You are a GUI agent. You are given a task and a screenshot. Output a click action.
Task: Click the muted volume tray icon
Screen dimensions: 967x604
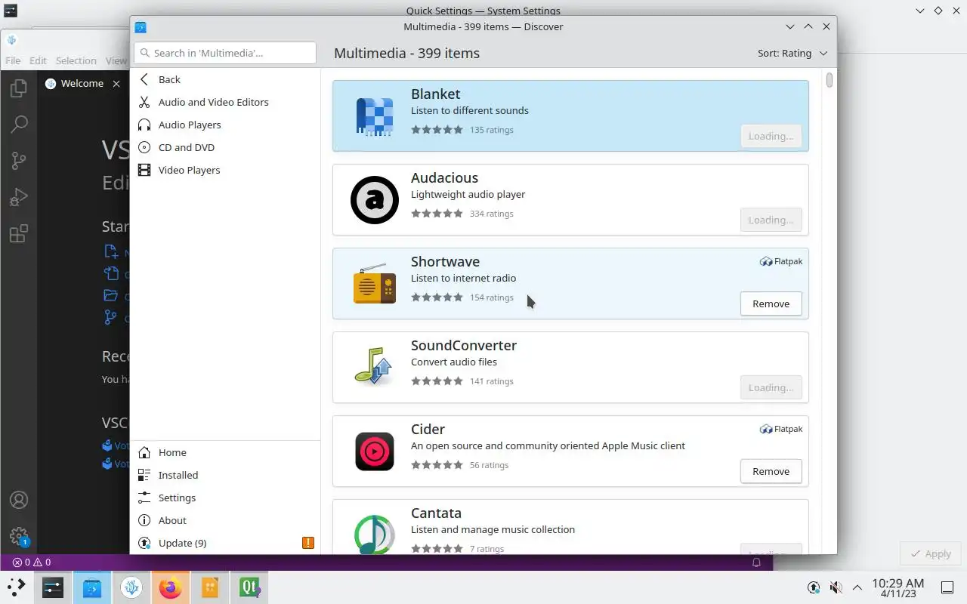pyautogui.click(x=836, y=587)
